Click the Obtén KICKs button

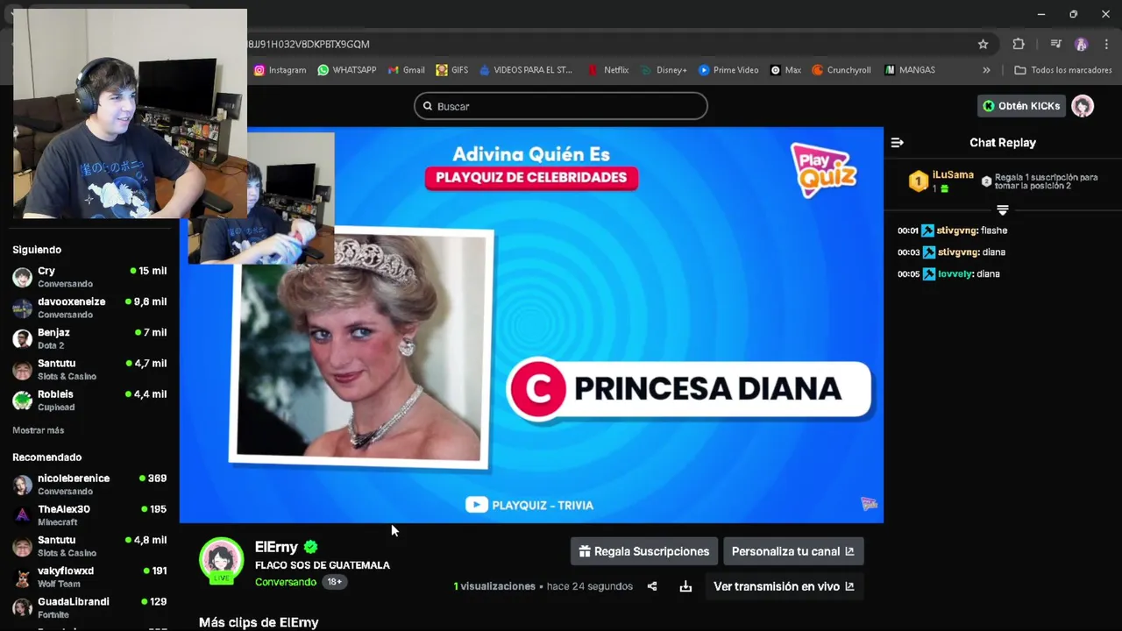pos(1021,106)
